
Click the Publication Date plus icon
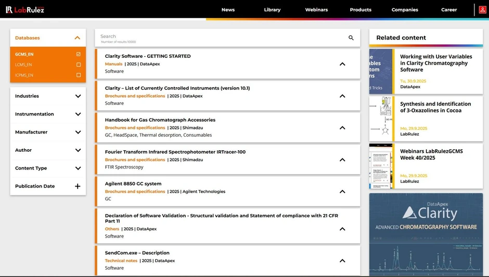point(78,186)
